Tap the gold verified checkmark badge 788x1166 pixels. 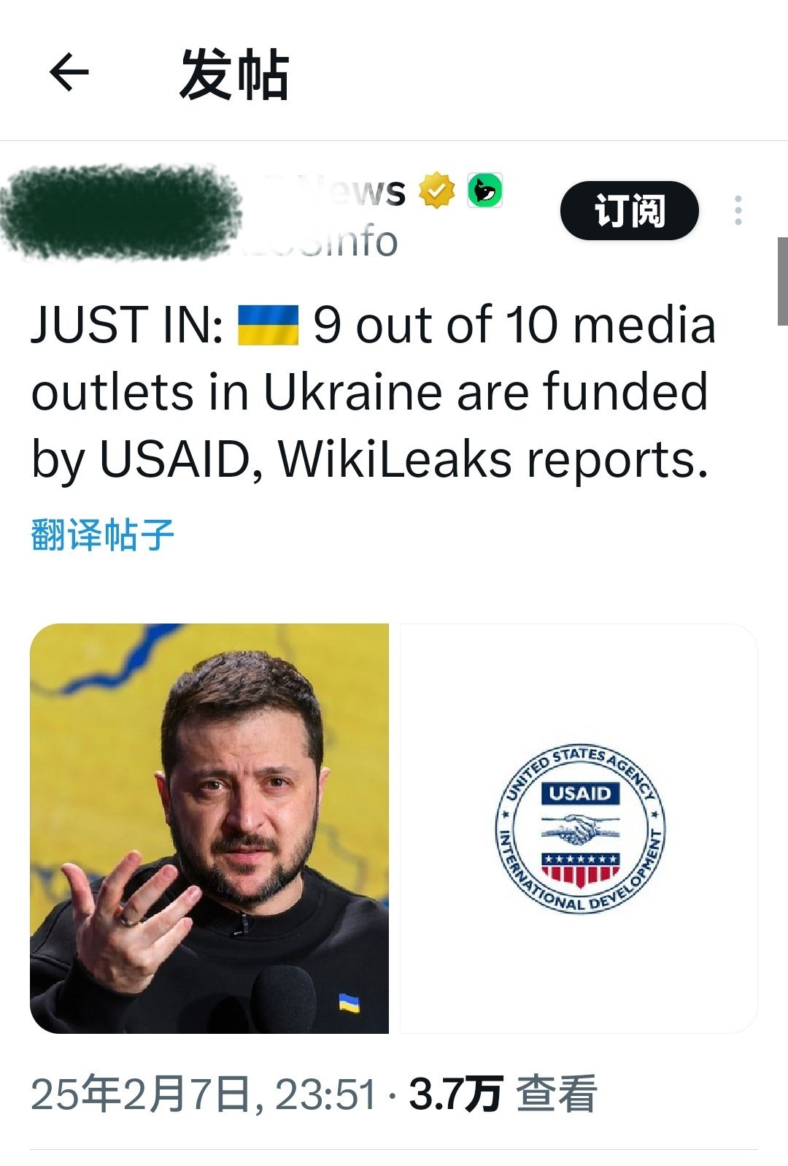tap(436, 190)
